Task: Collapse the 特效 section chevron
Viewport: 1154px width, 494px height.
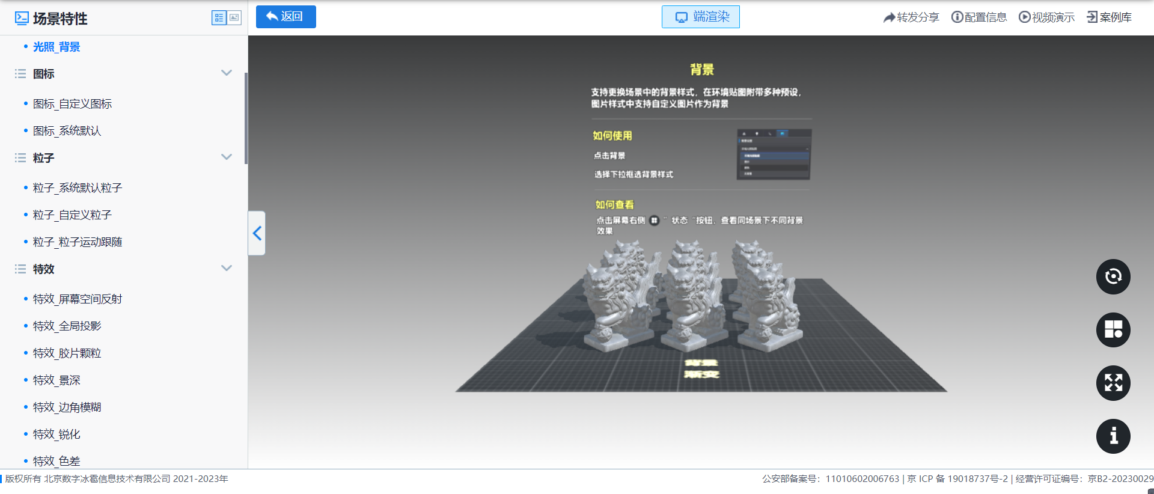Action: click(x=227, y=269)
